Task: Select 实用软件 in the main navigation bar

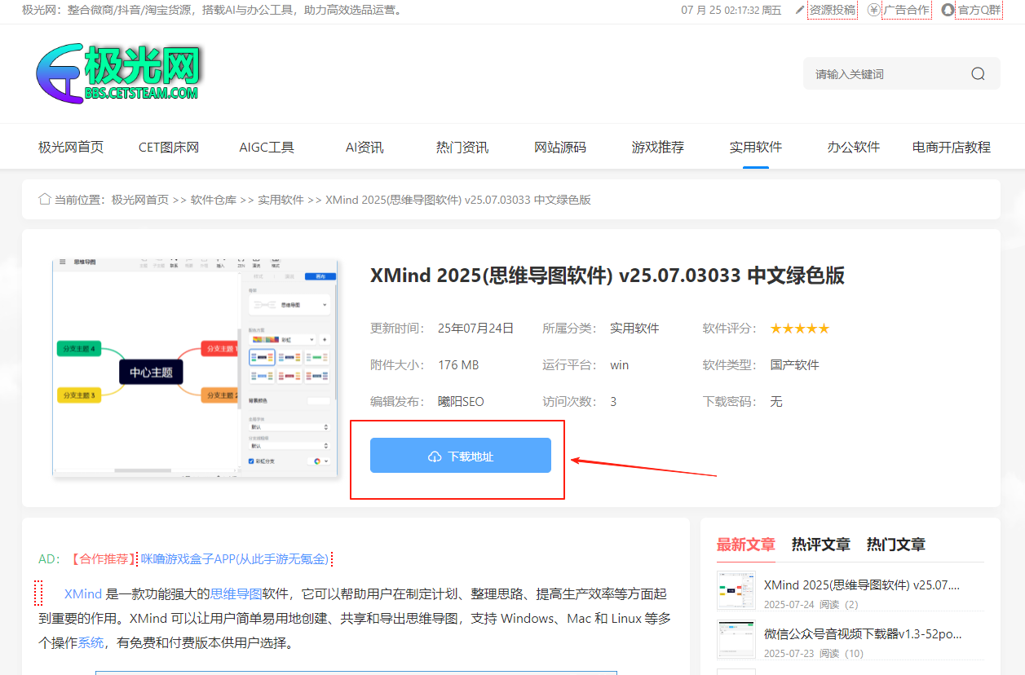Action: coord(756,148)
